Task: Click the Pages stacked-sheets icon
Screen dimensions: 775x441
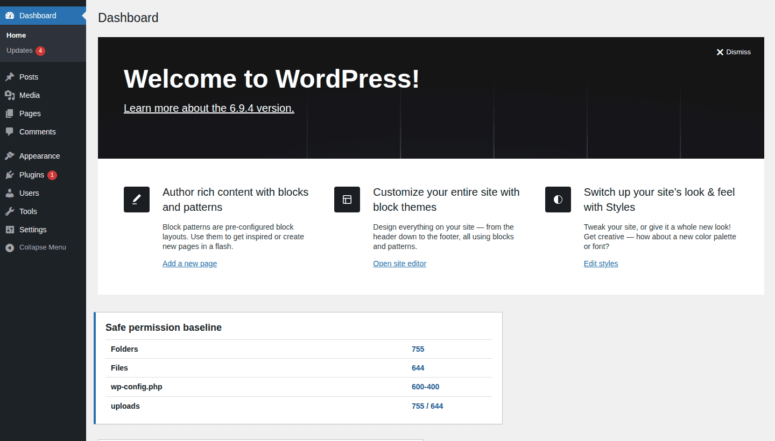Action: [10, 113]
